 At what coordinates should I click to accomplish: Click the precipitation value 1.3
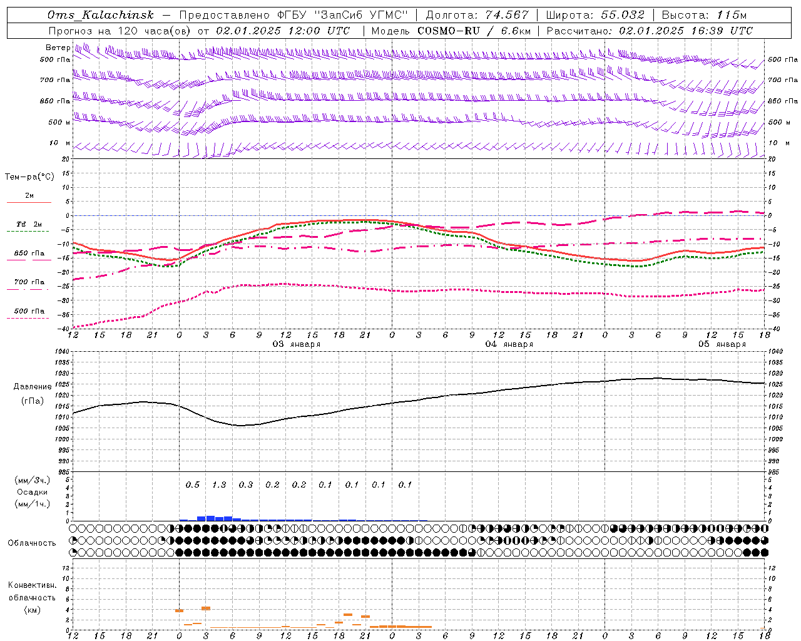point(219,485)
